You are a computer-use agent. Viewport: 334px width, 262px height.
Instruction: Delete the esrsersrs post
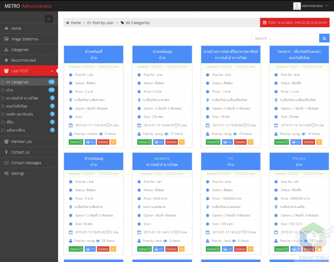pyautogui.click(x=172, y=249)
